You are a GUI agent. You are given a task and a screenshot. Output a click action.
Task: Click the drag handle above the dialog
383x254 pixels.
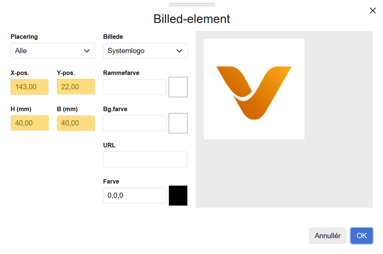click(191, 4)
